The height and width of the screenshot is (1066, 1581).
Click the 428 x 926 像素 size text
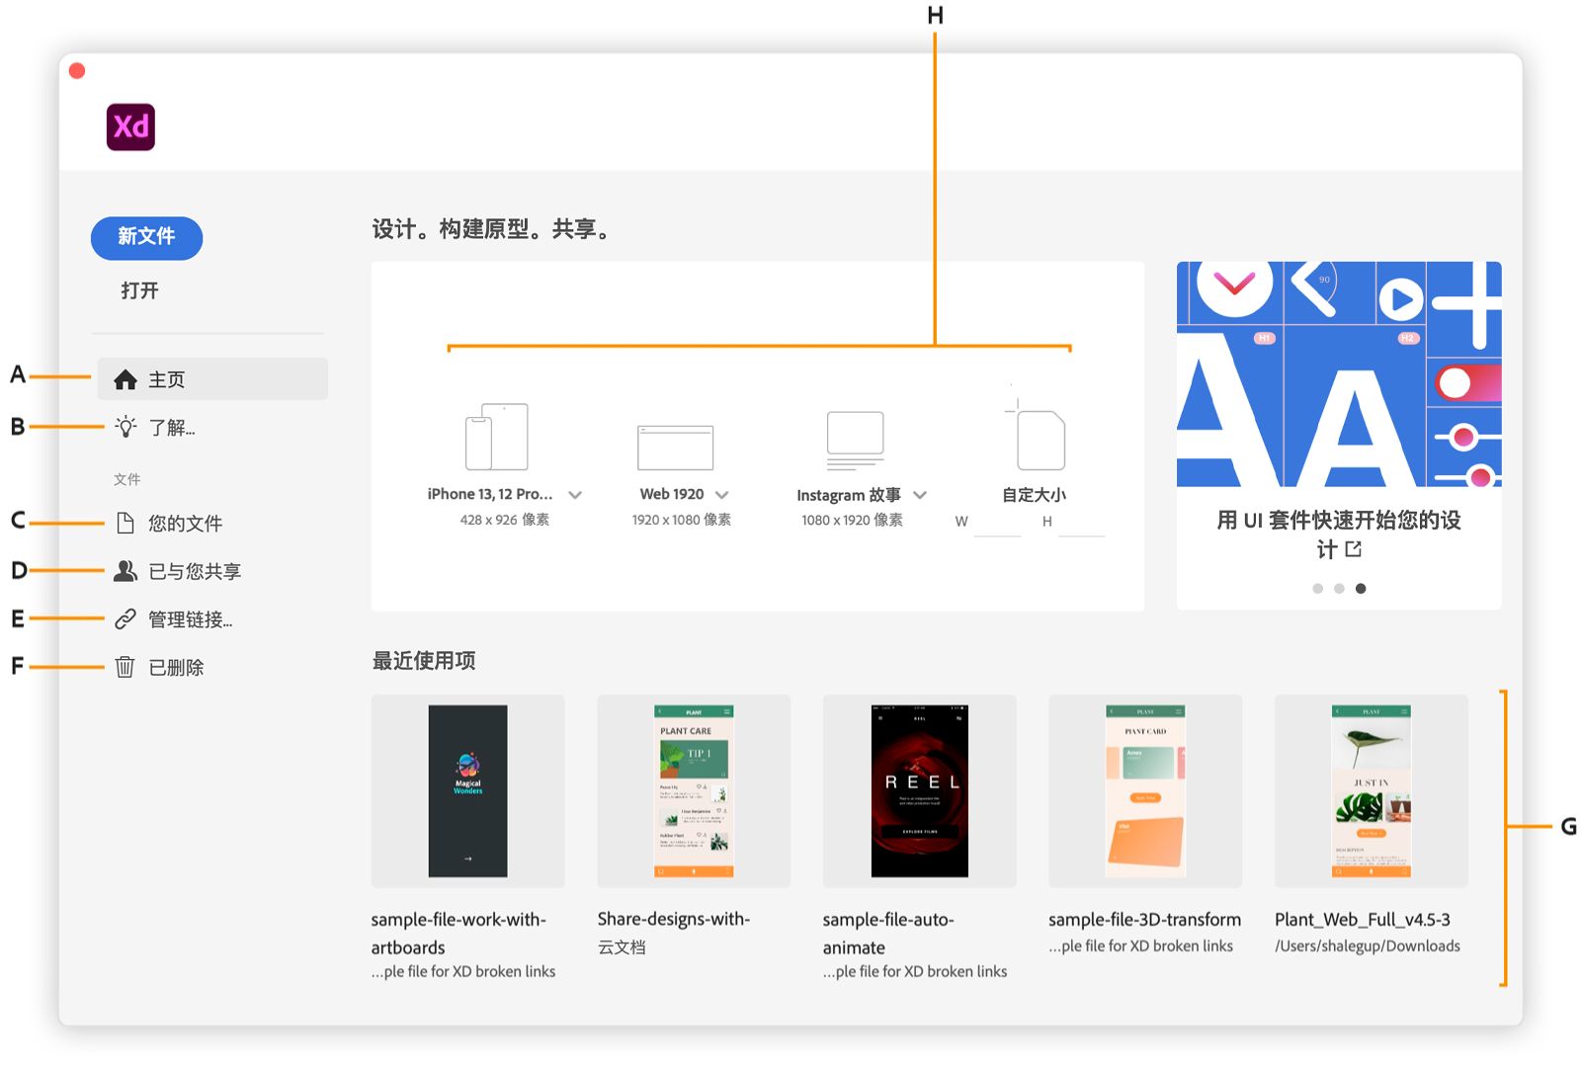click(505, 520)
